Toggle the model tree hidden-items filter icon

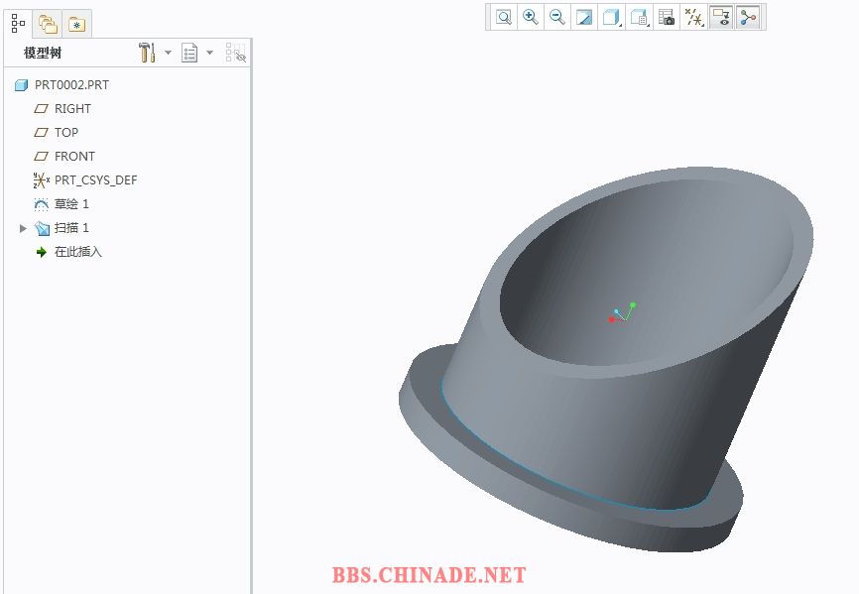click(235, 53)
